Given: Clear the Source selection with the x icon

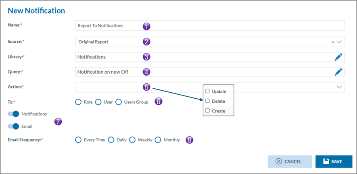Looking at the screenshot, I should (x=333, y=42).
